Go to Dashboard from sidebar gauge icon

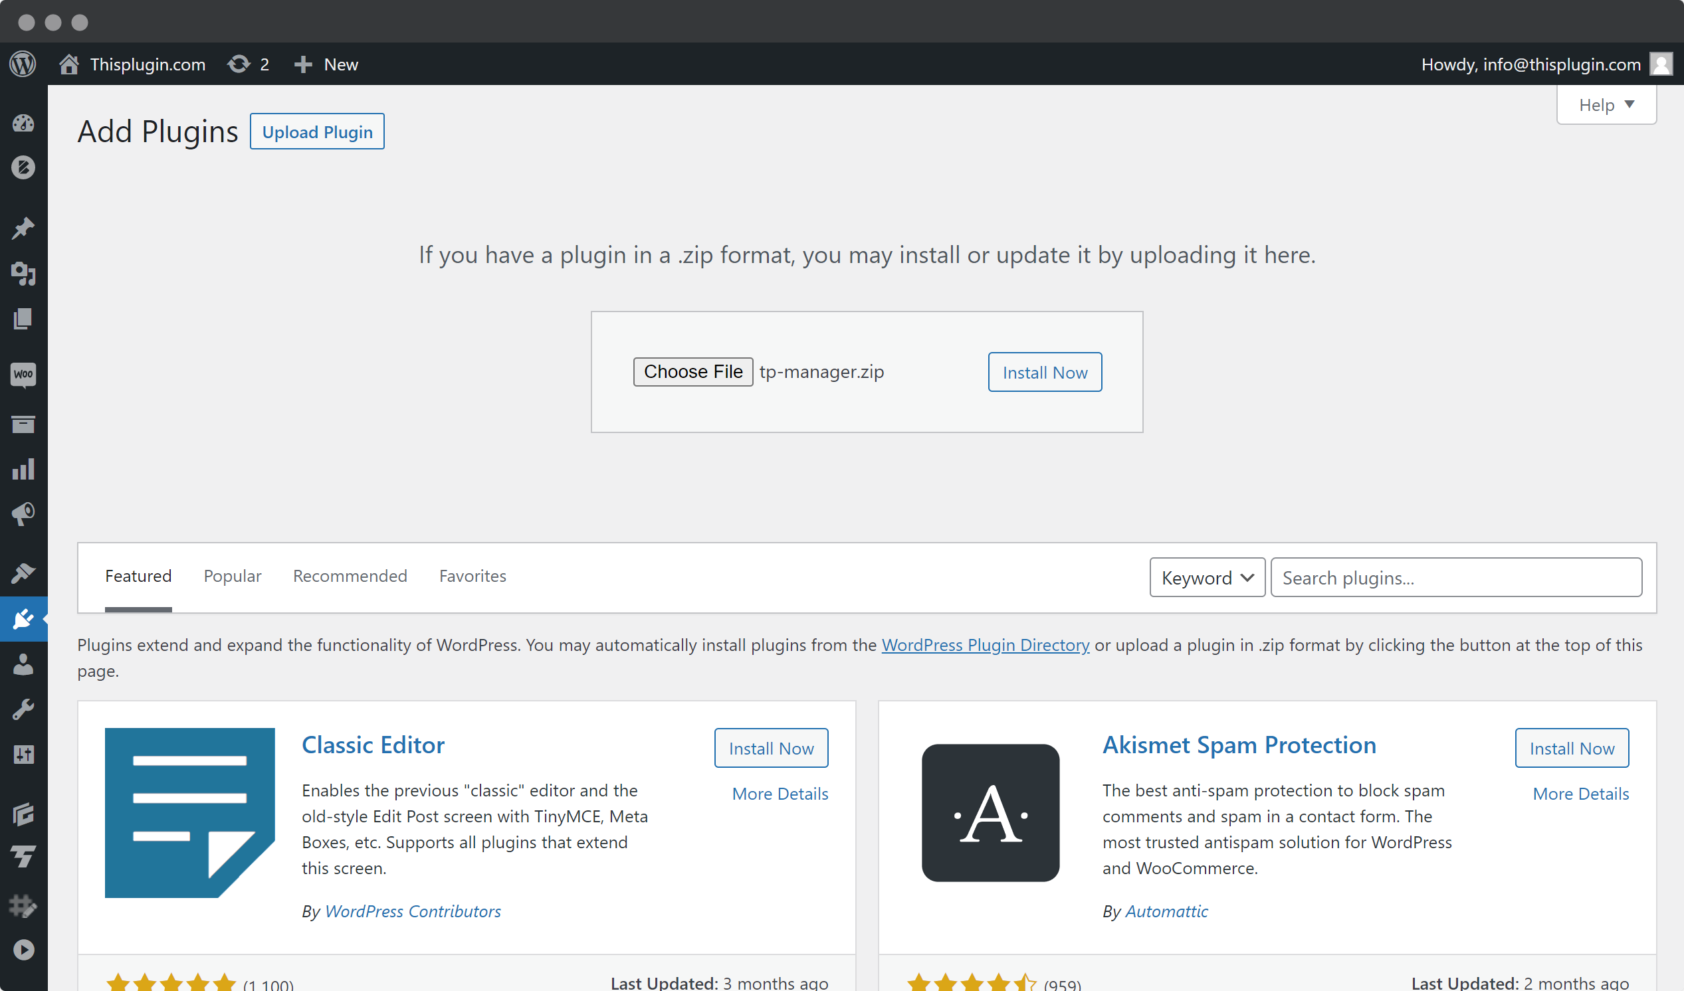[23, 123]
